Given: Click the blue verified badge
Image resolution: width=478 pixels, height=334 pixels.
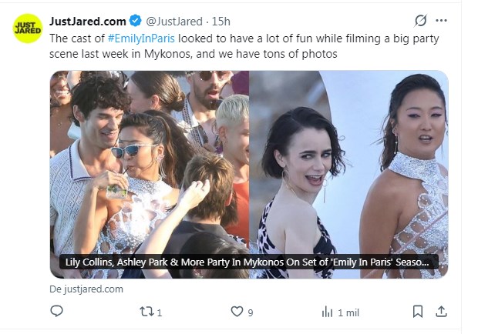Looking at the screenshot, I should (136, 21).
